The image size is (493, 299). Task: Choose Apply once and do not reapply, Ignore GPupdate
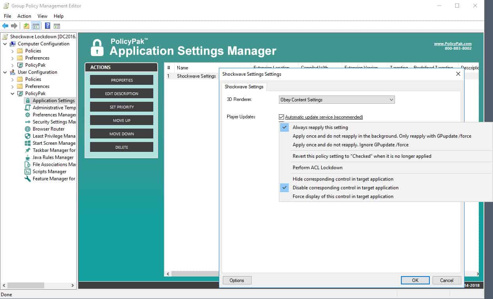tap(386, 145)
